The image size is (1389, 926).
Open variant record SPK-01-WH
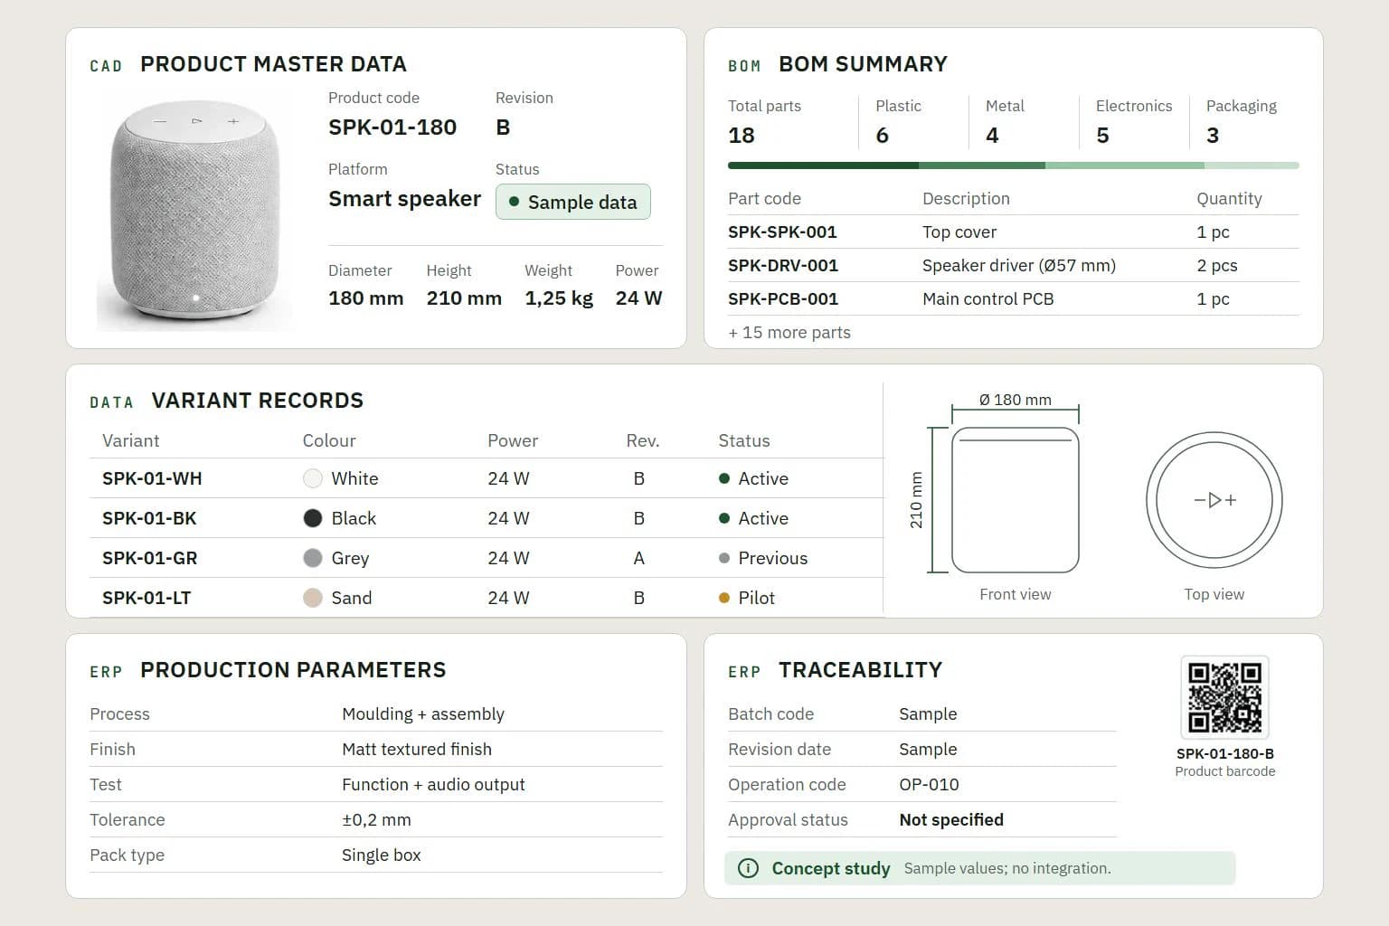tap(152, 478)
